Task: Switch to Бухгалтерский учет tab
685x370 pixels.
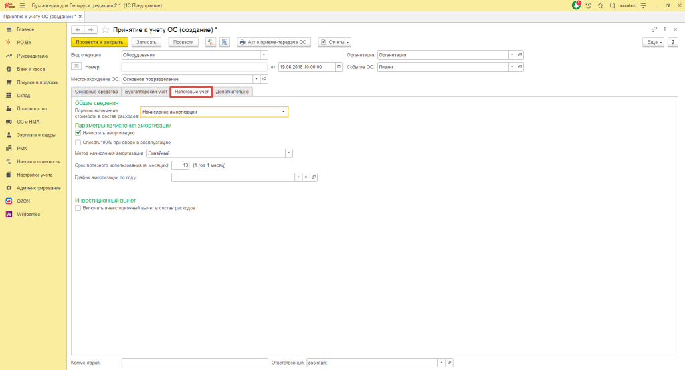Action: (x=146, y=92)
